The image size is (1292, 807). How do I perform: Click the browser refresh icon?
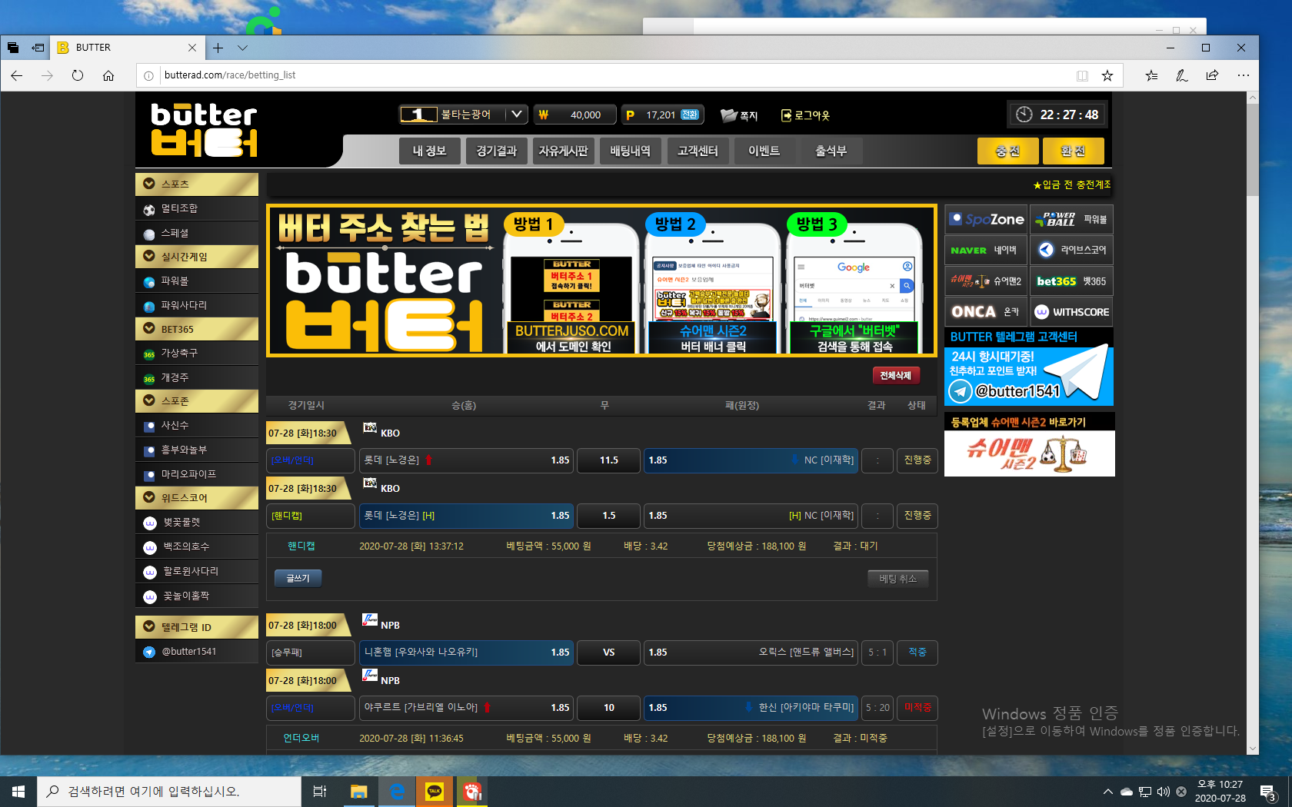pyautogui.click(x=78, y=75)
